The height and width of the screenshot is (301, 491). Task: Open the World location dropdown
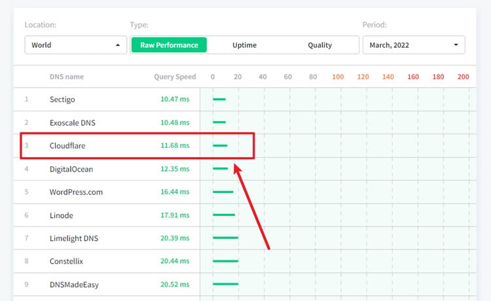tap(76, 45)
